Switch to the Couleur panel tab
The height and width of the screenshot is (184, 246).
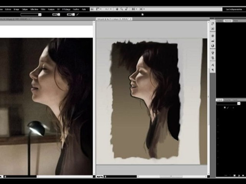[x=220, y=21]
